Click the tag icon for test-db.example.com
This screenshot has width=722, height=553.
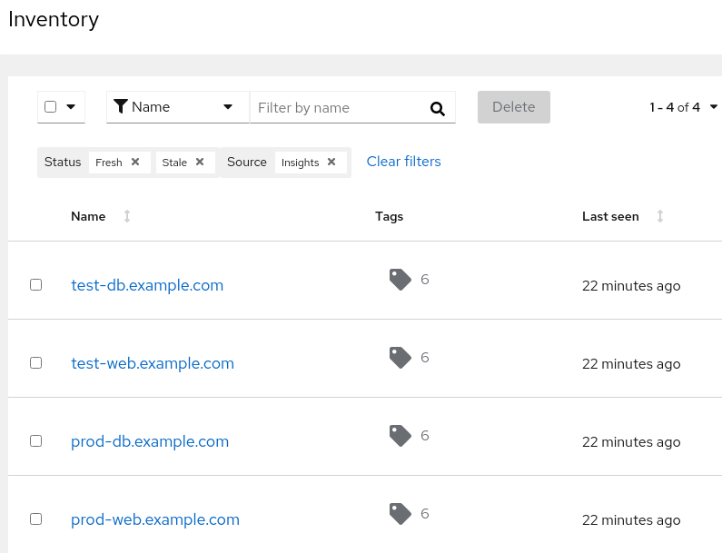(400, 280)
